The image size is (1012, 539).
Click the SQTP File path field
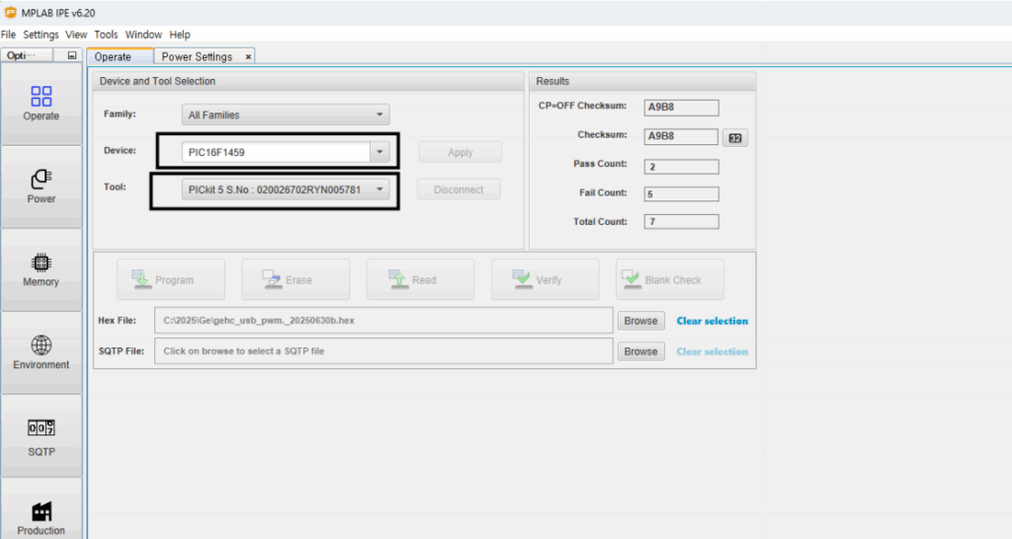pos(383,351)
